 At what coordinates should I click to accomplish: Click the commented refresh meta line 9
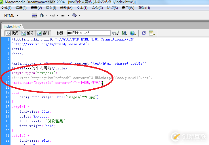[82, 78]
